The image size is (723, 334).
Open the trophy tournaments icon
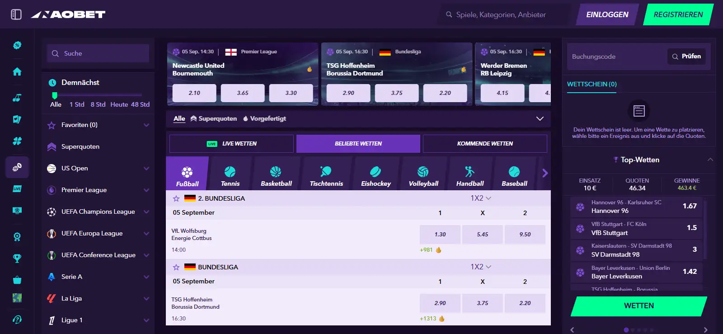[17, 258]
